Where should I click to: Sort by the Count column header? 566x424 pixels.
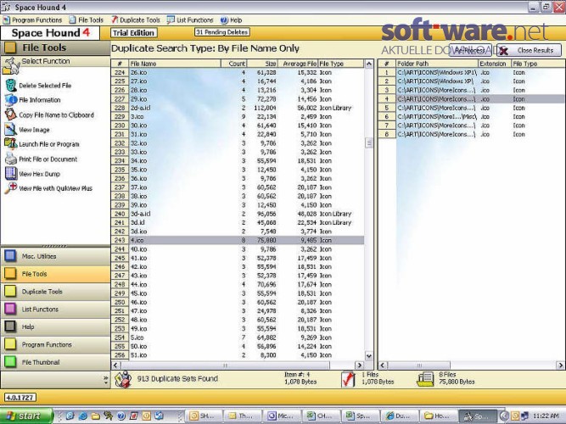(x=234, y=64)
